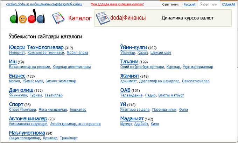Open Кўчмас мулк subcategory
This screenshot has height=143, width=238.
(x=33, y=81)
